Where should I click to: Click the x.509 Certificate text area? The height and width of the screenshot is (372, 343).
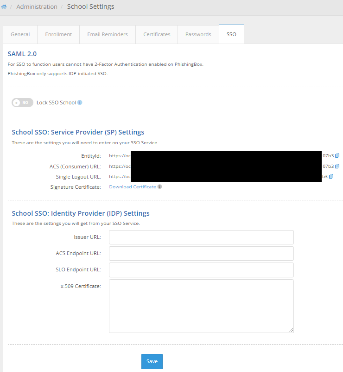(x=201, y=306)
